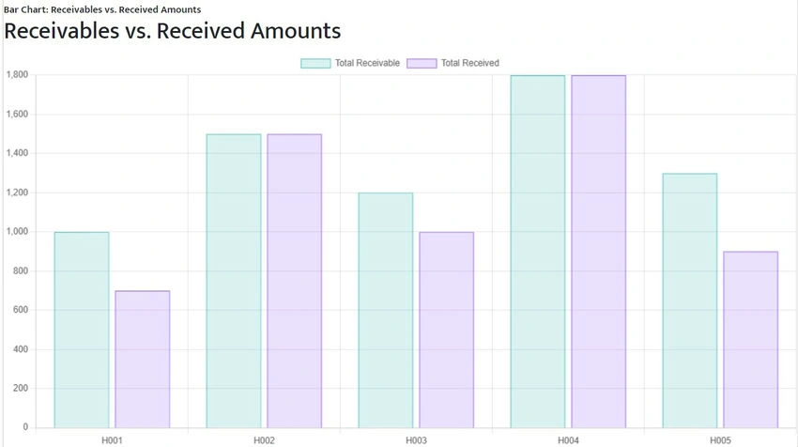Screen dimensions: 798x447
Task: Toggle the Total Receivable legend swatch
Action: pyautogui.click(x=315, y=63)
